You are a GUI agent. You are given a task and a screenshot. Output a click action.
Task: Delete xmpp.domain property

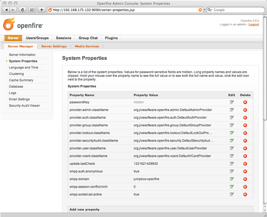(x=245, y=179)
